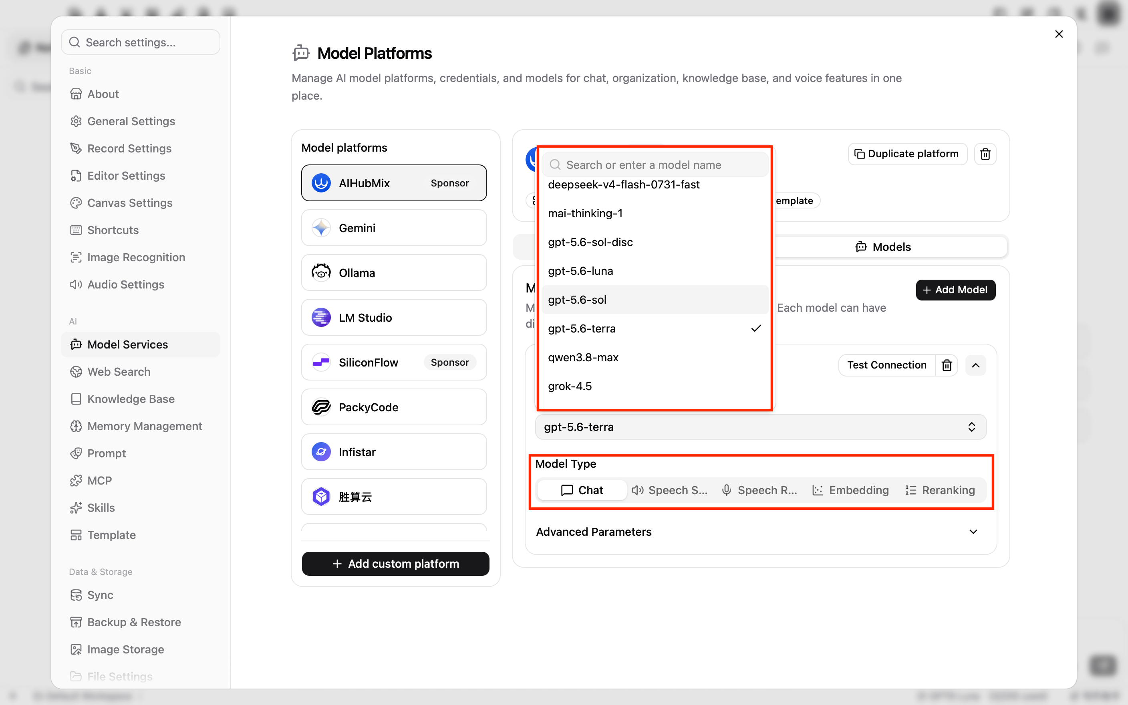Screen dimensions: 1128x705
Task: Click the Add Model button
Action: click(955, 290)
